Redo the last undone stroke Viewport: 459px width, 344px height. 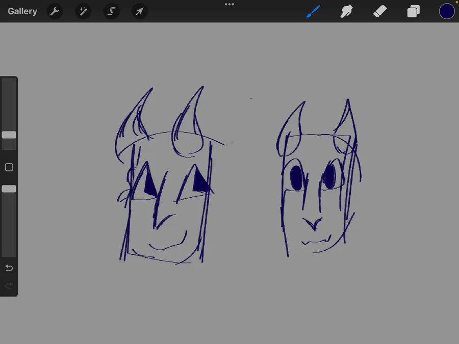pyautogui.click(x=9, y=285)
